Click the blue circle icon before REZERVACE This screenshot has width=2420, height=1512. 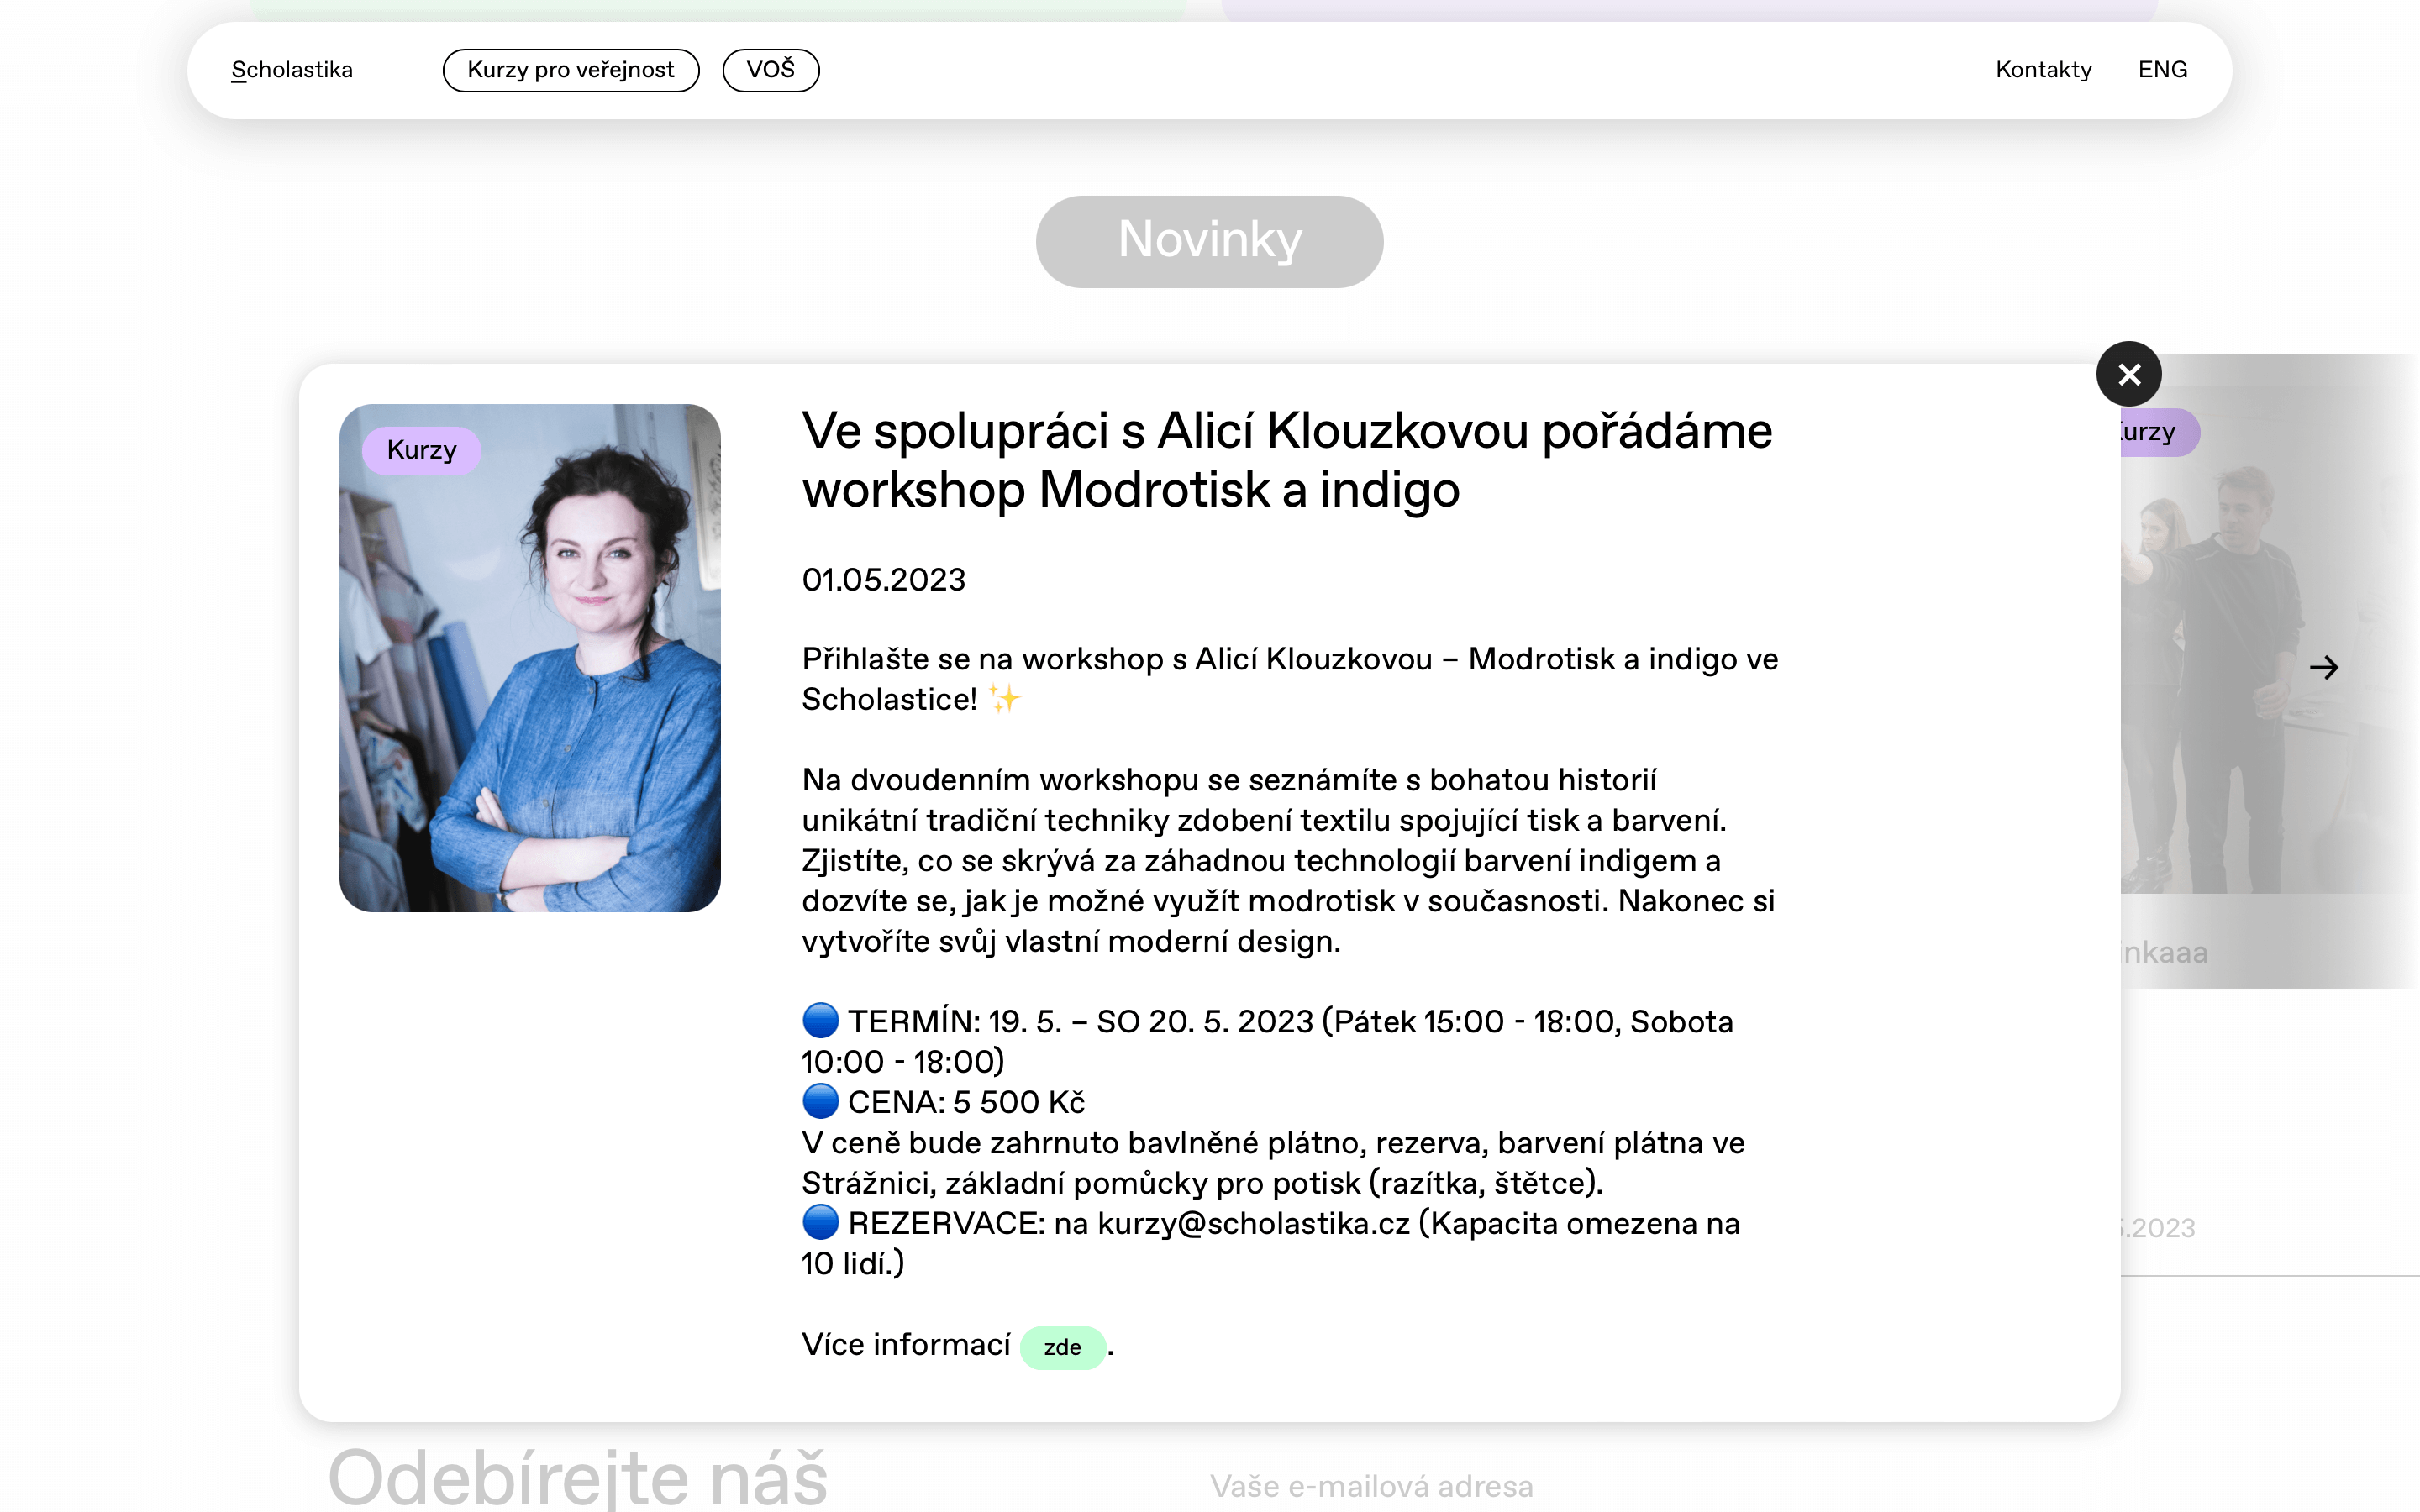point(820,1222)
